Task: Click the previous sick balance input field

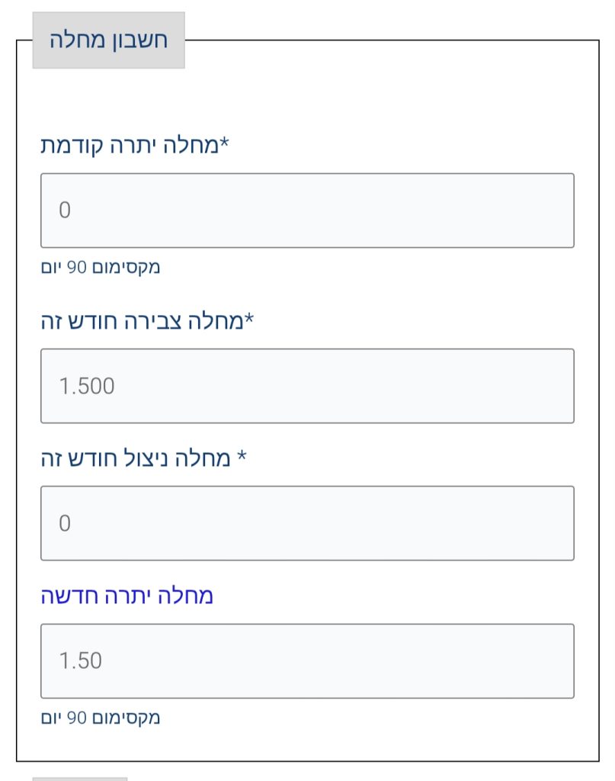Action: tap(307, 211)
